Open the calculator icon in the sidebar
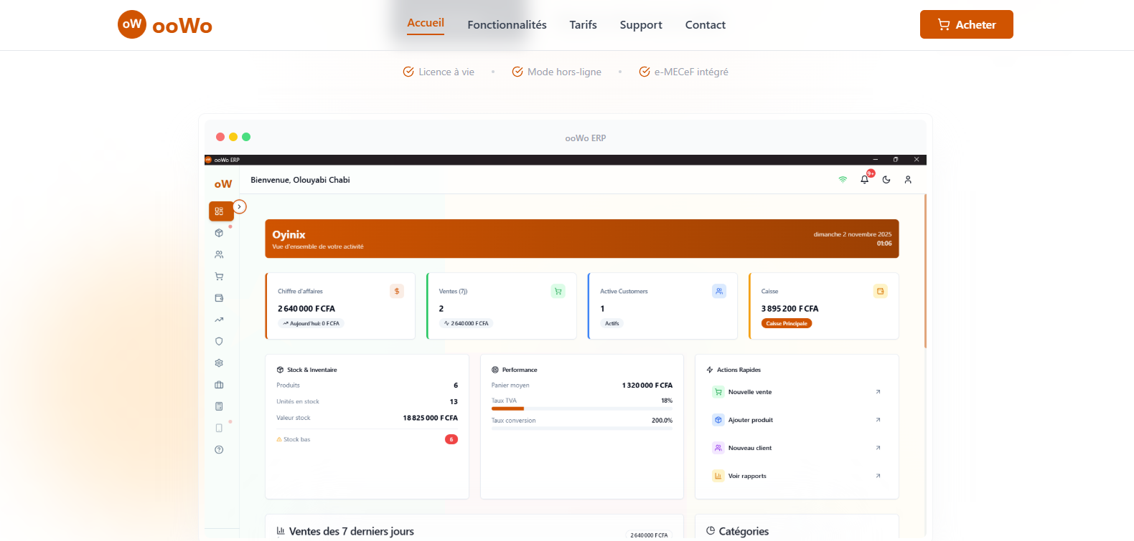 point(219,406)
